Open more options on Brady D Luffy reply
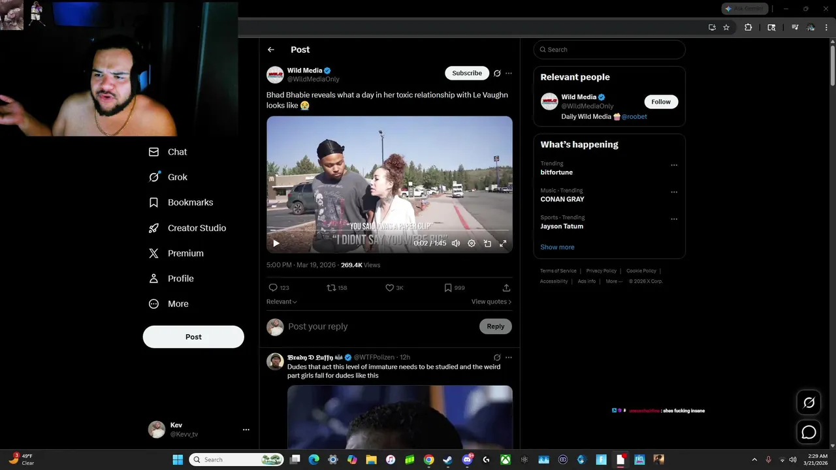 pos(509,358)
